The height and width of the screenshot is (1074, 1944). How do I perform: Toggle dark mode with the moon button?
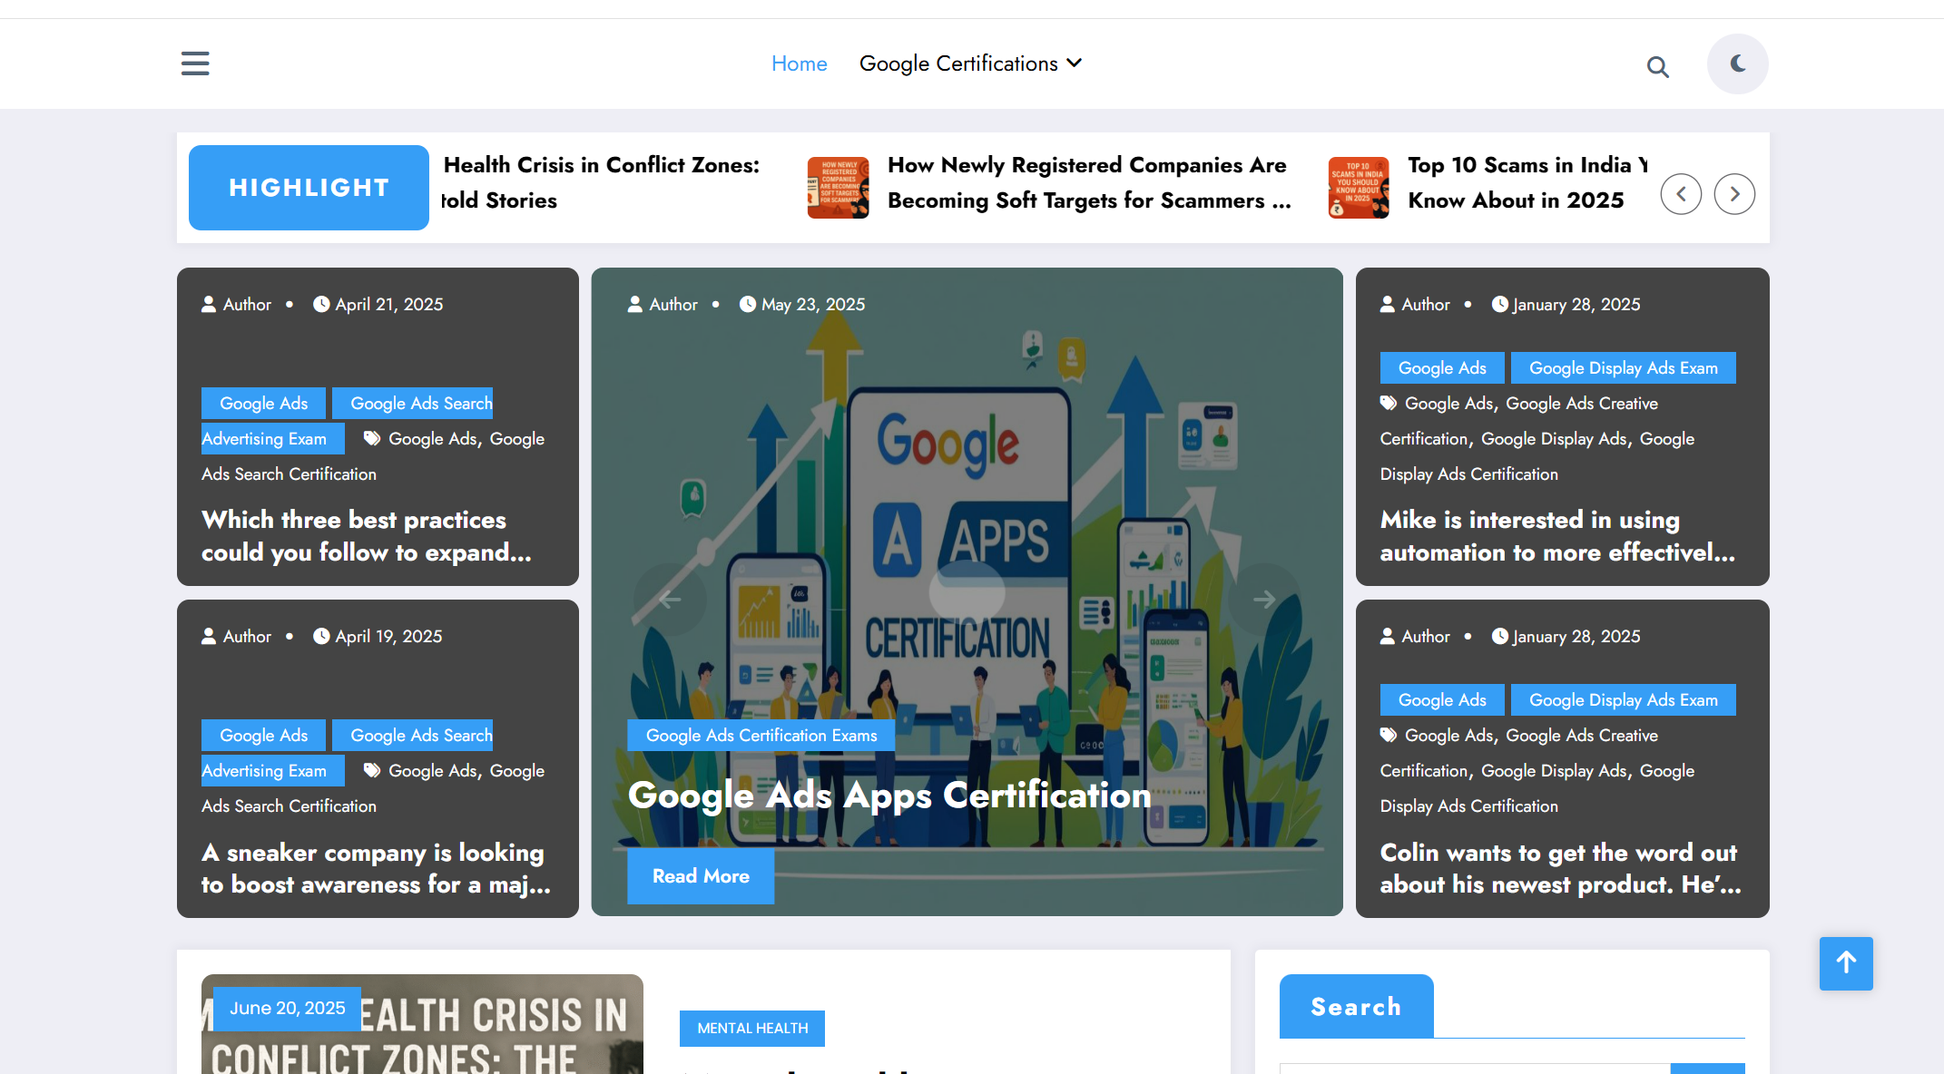tap(1737, 63)
